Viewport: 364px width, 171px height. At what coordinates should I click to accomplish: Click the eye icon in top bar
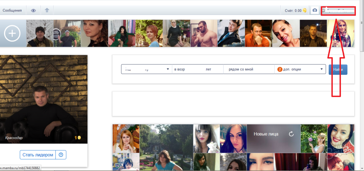(x=33, y=11)
